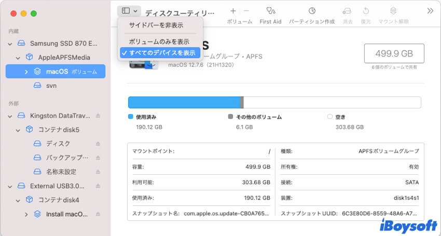Click the マウントポイント slash value

pos(269,151)
